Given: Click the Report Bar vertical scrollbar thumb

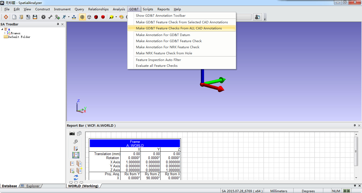Looking at the screenshot, I should coord(356,151).
